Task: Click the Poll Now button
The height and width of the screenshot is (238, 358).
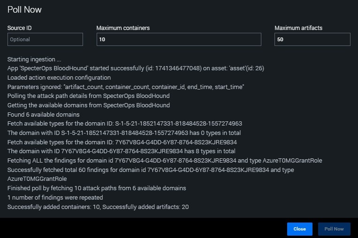Action: click(x=334, y=229)
